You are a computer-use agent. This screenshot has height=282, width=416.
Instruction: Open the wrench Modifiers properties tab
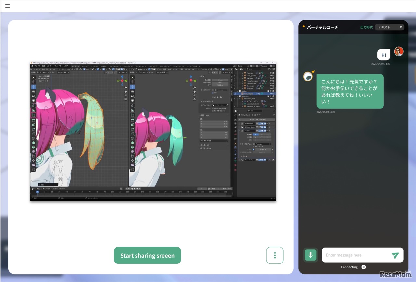[x=235, y=147]
